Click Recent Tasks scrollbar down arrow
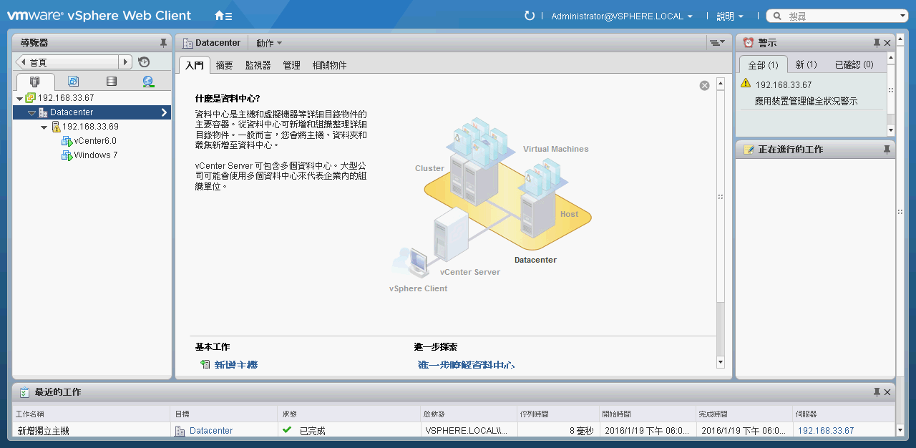Image resolution: width=916 pixels, height=448 pixels. pos(900,430)
